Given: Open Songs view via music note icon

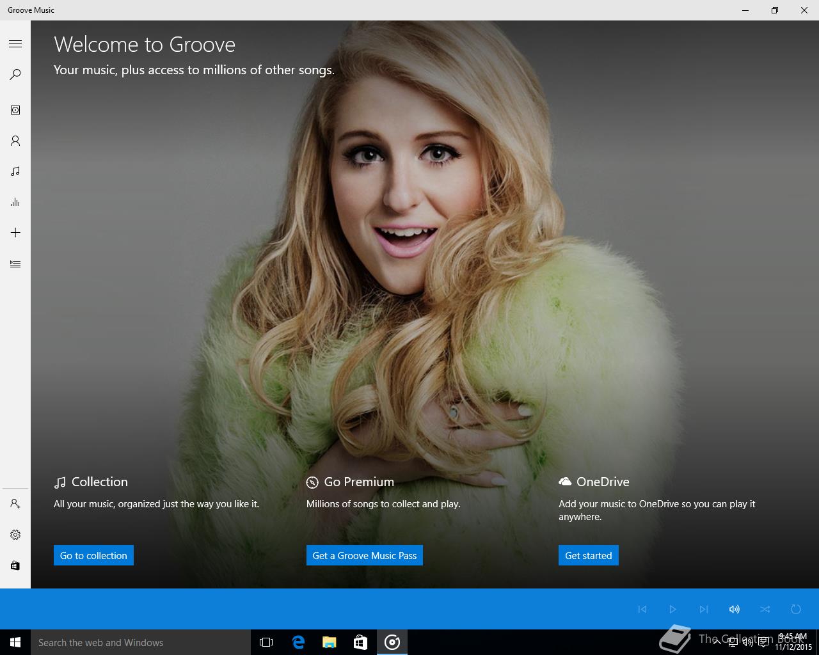Looking at the screenshot, I should point(15,171).
